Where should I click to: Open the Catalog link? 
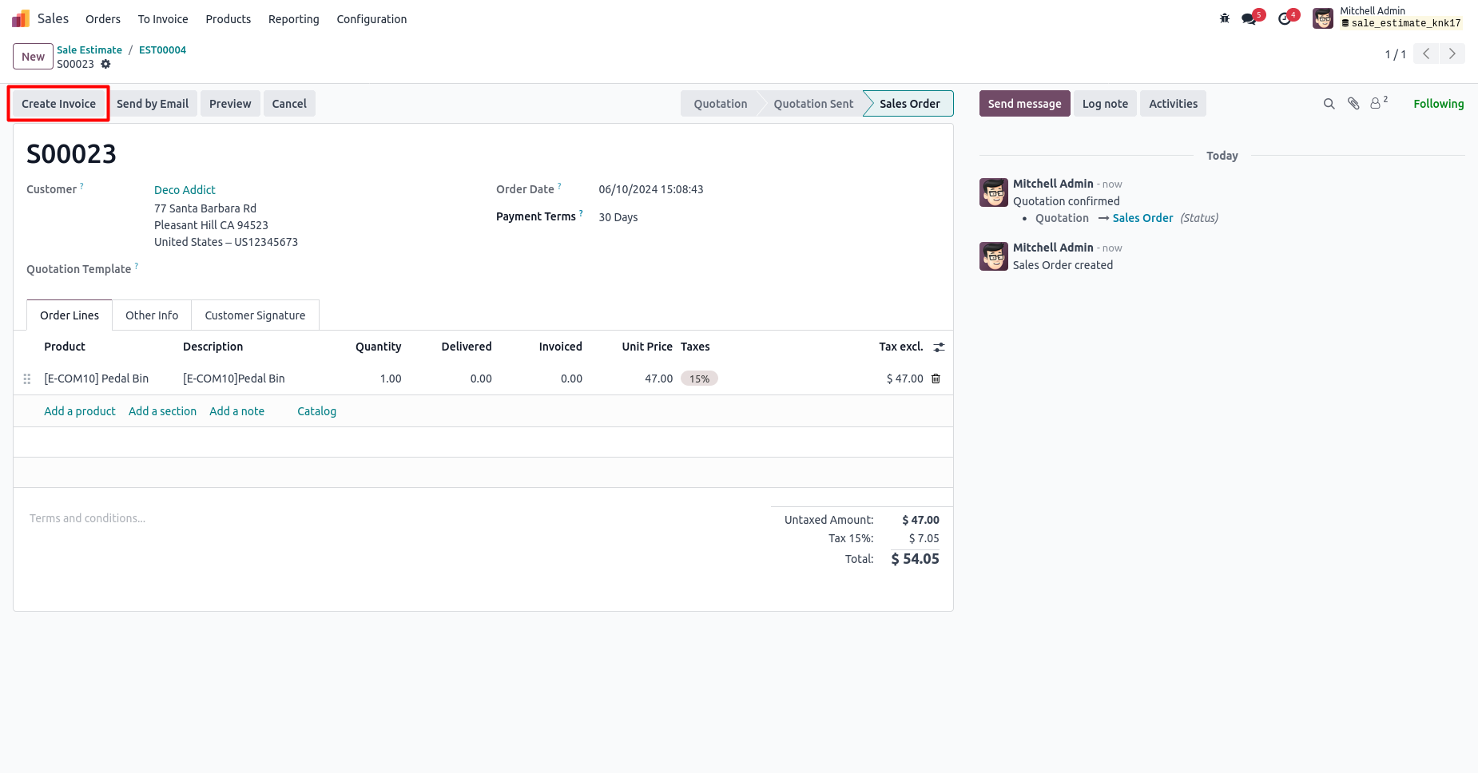tap(316, 411)
